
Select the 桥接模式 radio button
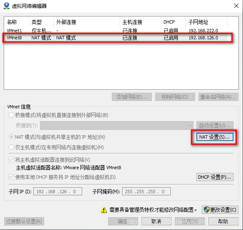tap(11, 115)
